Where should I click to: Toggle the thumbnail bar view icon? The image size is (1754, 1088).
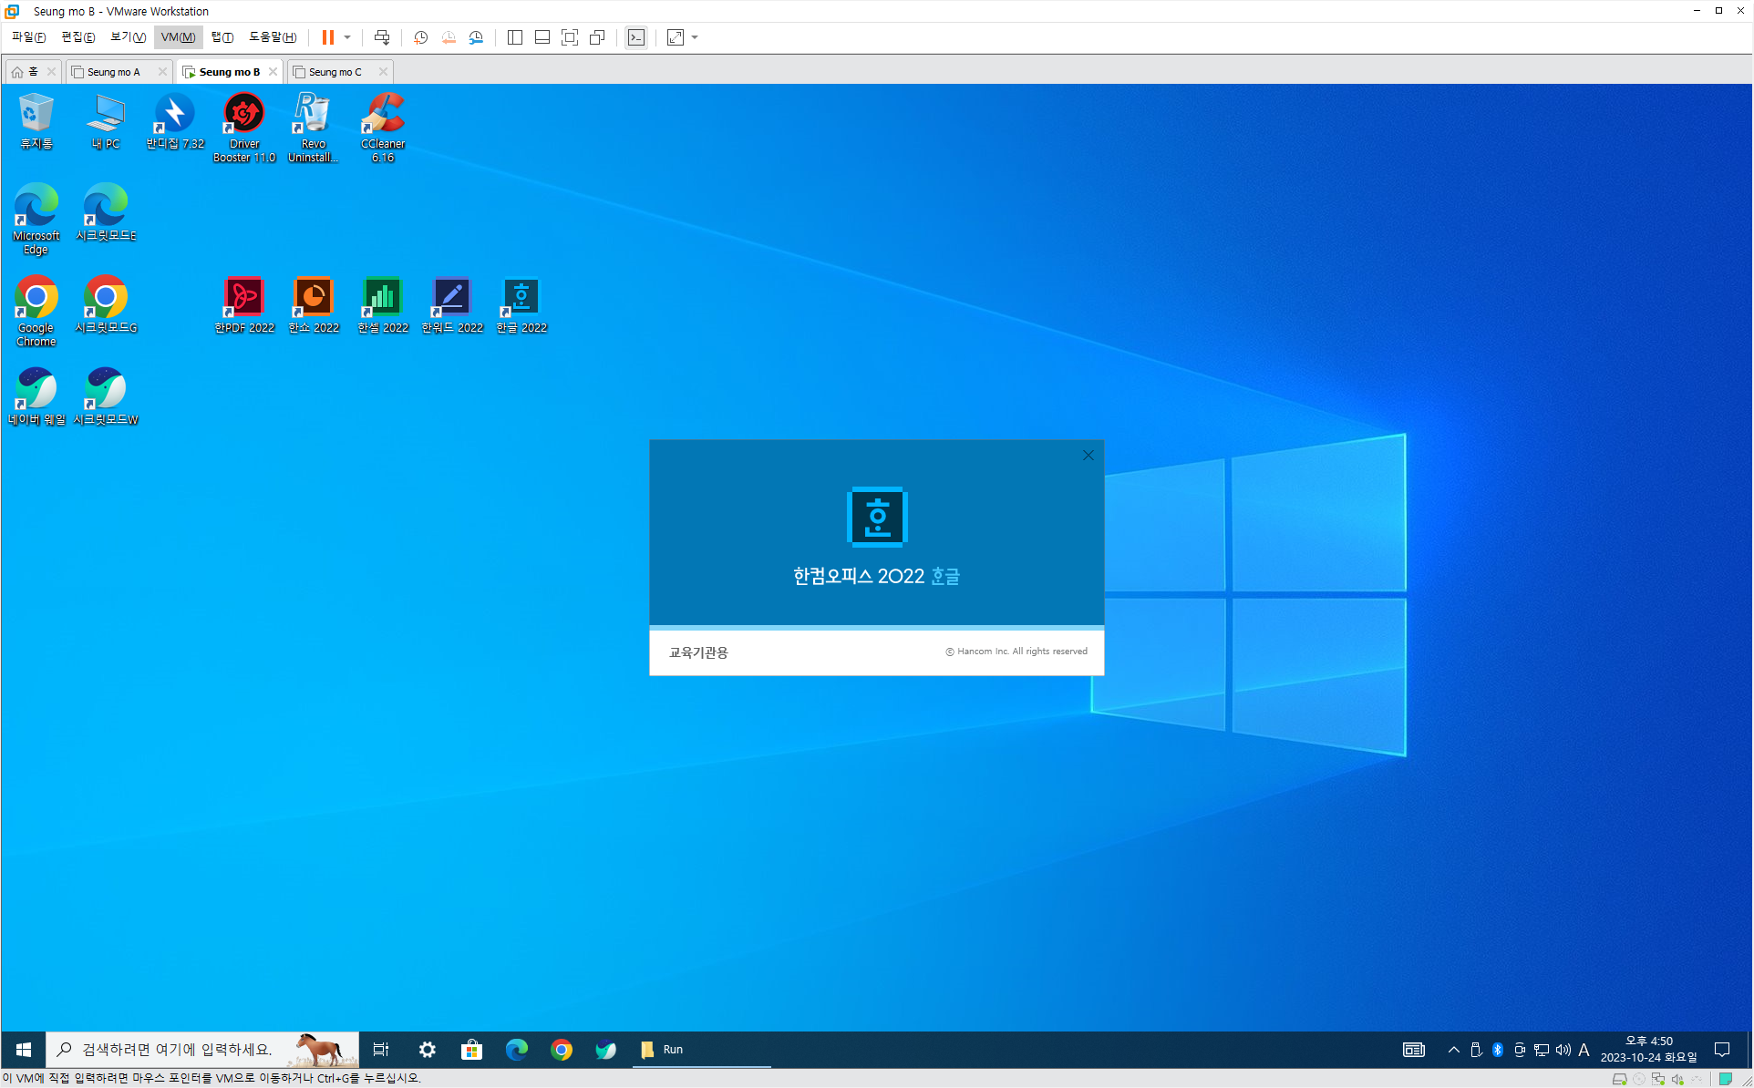(542, 37)
